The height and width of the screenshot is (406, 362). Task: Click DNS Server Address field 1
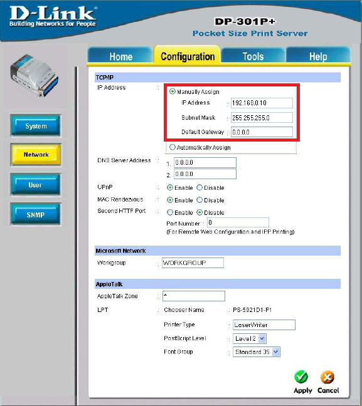(x=205, y=163)
